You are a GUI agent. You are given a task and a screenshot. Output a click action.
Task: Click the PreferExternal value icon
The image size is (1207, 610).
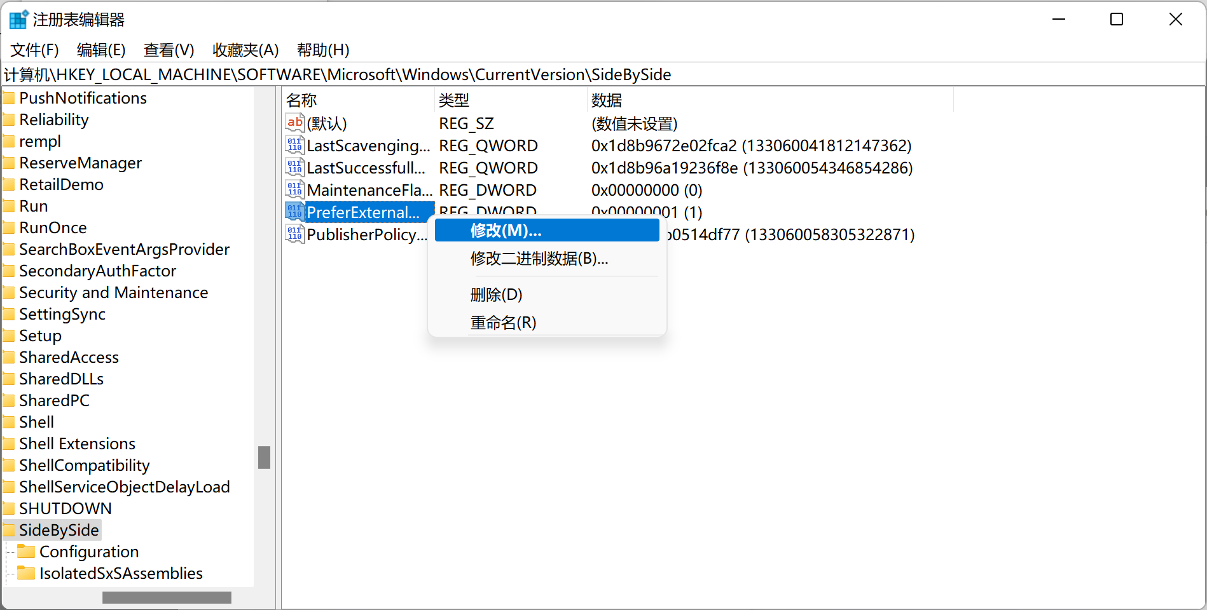click(294, 212)
